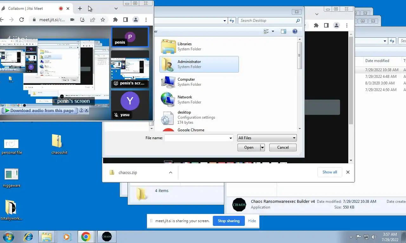Share this page icon in Jitsi window
Image resolution: width=406 pixels, height=243 pixels.
pyautogui.click(x=93, y=20)
